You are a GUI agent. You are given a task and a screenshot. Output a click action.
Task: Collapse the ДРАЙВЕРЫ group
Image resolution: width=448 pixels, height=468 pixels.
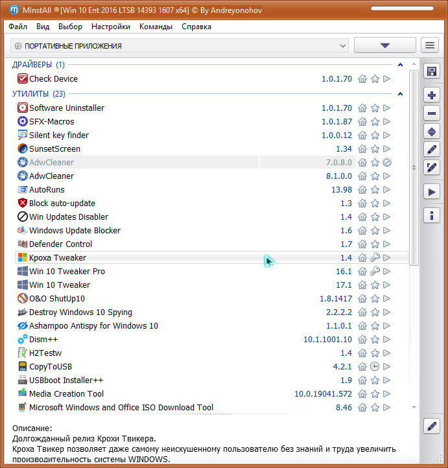[400, 64]
